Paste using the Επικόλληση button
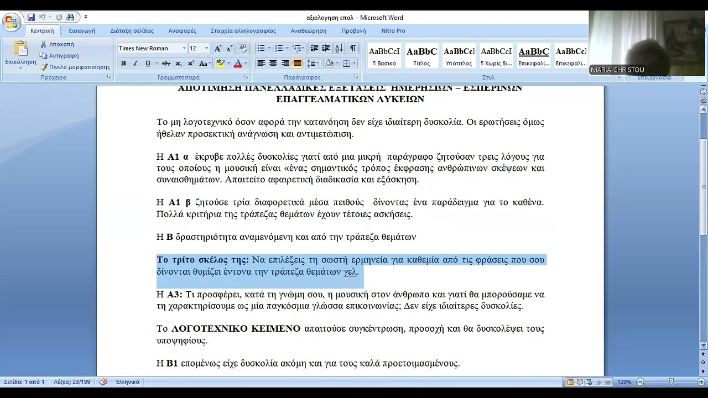This screenshot has width=708, height=398. (x=20, y=55)
